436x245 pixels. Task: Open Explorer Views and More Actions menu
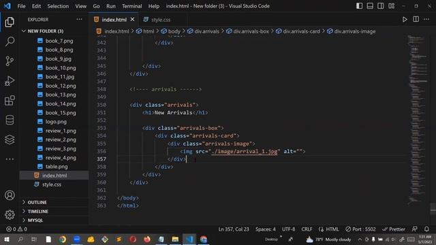click(79, 20)
